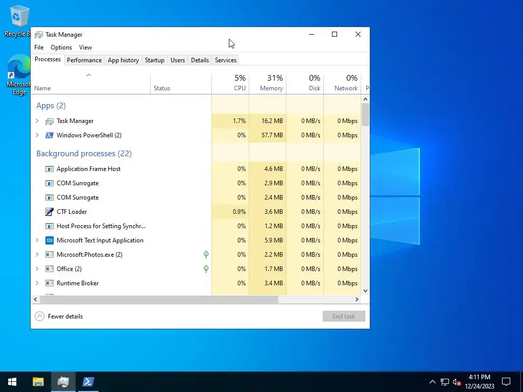The image size is (523, 392).
Task: Click the CTF Loader pen icon
Action: pos(50,212)
